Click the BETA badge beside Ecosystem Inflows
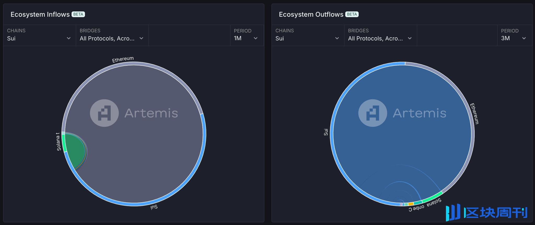 click(78, 14)
